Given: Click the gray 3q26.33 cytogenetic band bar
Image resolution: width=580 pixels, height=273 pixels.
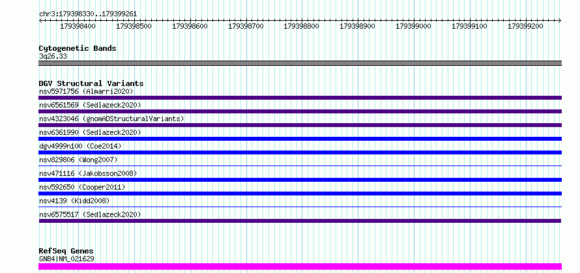Looking at the screenshot, I should point(300,63).
